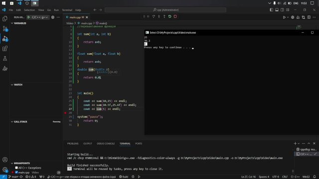This screenshot has width=319, height=179.
Task: Start debugging with green play button
Action: [29, 17]
